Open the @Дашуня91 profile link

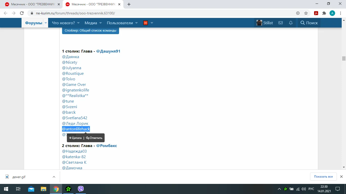108,51
